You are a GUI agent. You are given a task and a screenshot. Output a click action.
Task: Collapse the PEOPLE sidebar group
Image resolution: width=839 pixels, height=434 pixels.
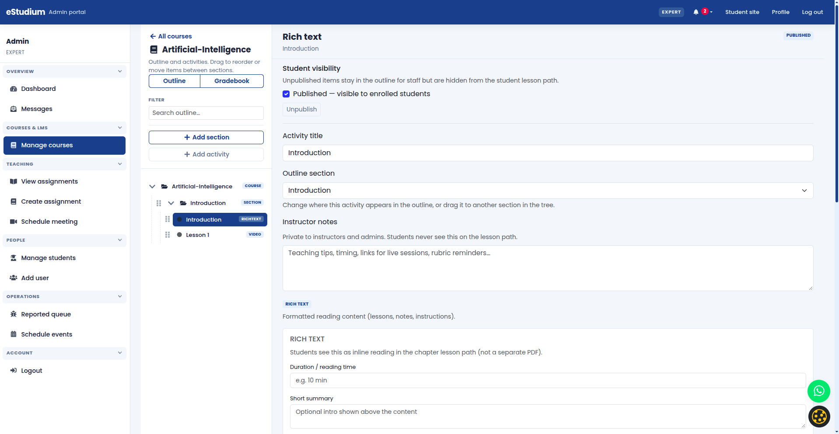click(120, 240)
